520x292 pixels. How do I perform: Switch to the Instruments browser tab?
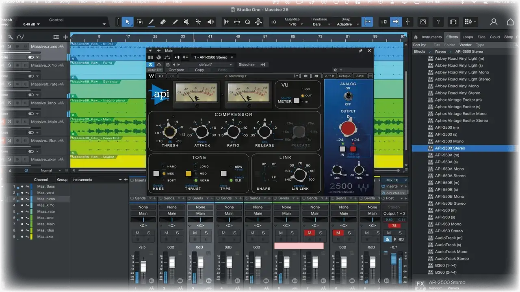pyautogui.click(x=431, y=37)
